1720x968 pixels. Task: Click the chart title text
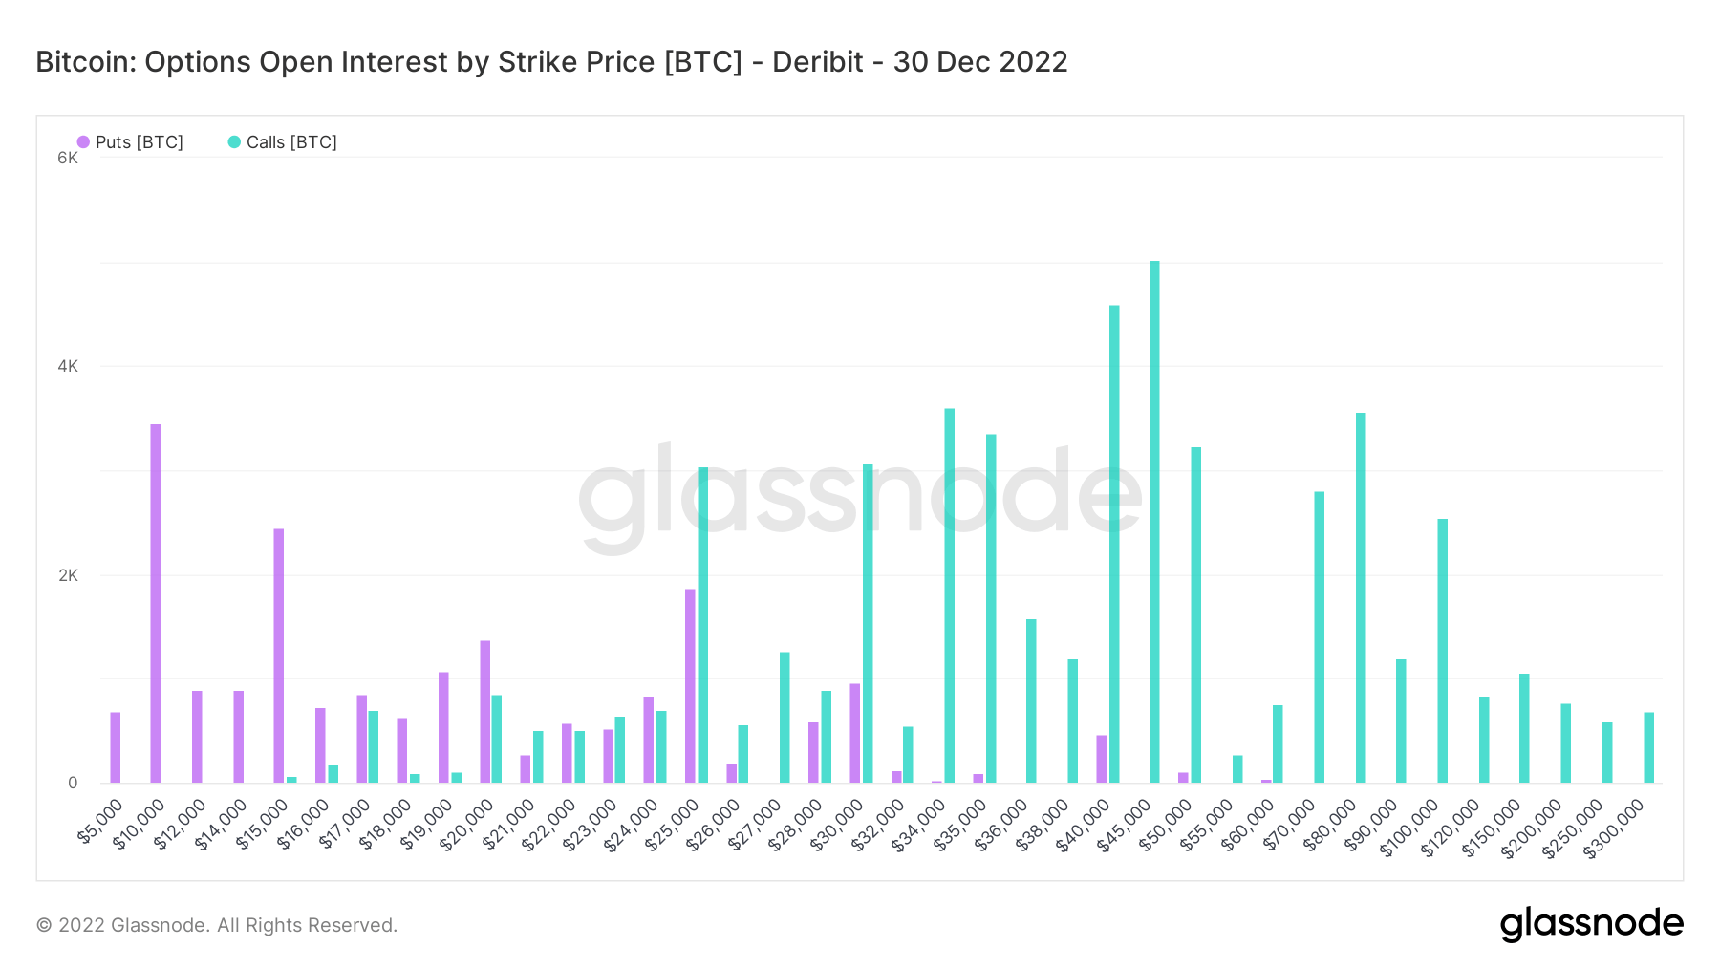point(551,62)
